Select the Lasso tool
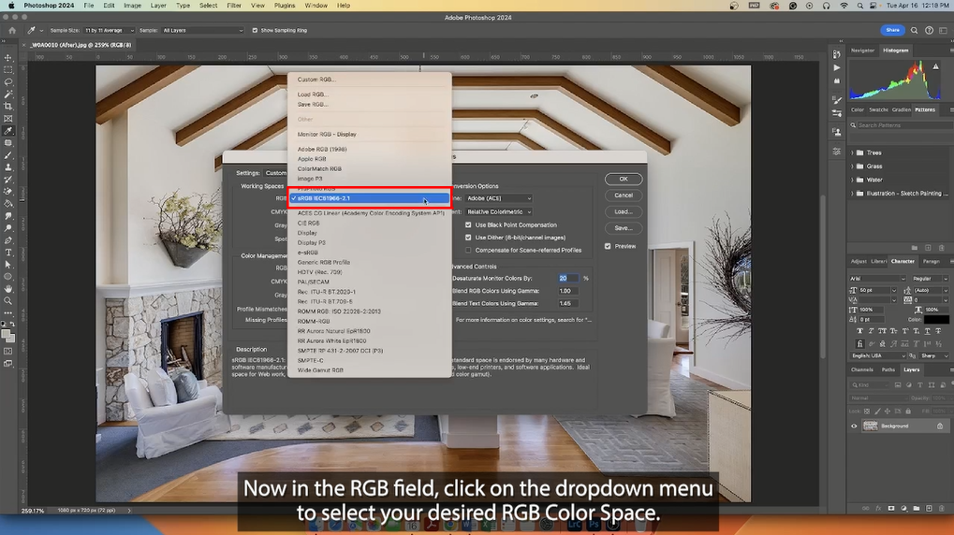Viewport: 954px width, 535px height. click(8, 82)
